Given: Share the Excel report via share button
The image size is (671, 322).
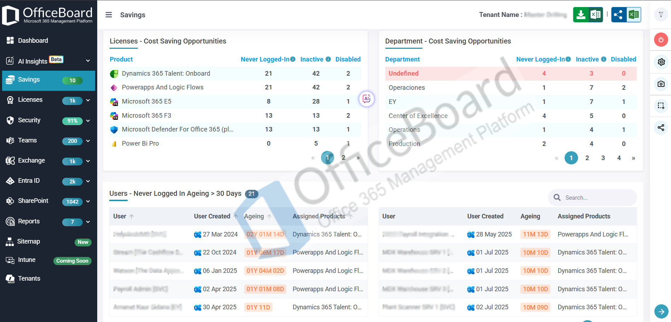Looking at the screenshot, I should (626, 15).
